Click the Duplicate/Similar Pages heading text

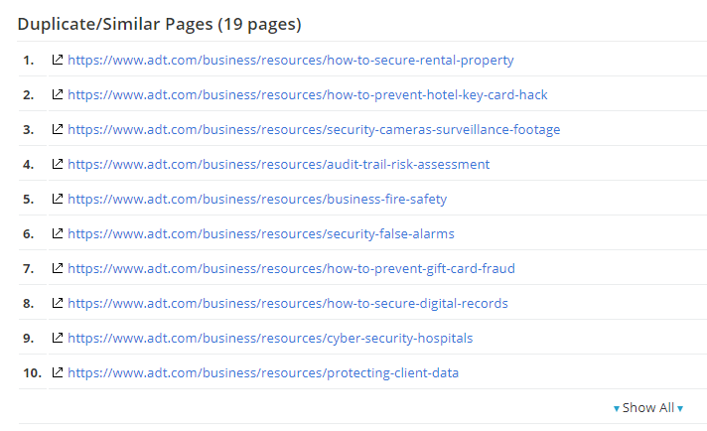pos(159,24)
